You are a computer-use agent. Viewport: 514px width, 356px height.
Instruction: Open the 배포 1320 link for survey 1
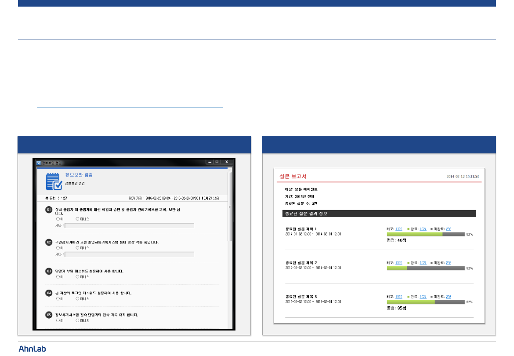pyautogui.click(x=398, y=229)
